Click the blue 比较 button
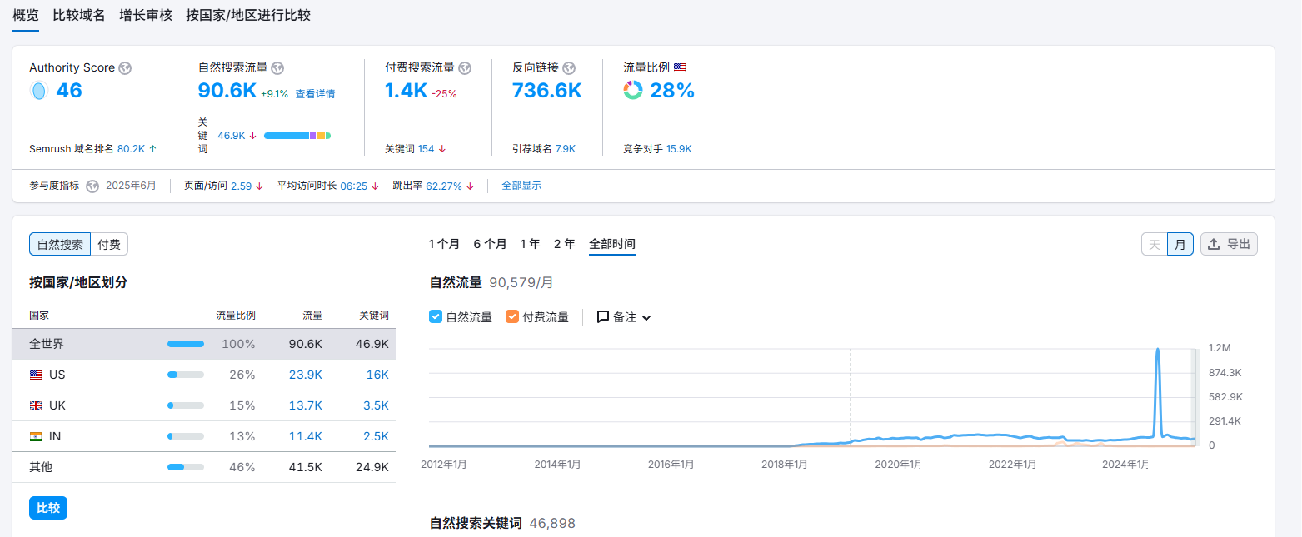The height and width of the screenshot is (537, 1302). click(x=48, y=508)
